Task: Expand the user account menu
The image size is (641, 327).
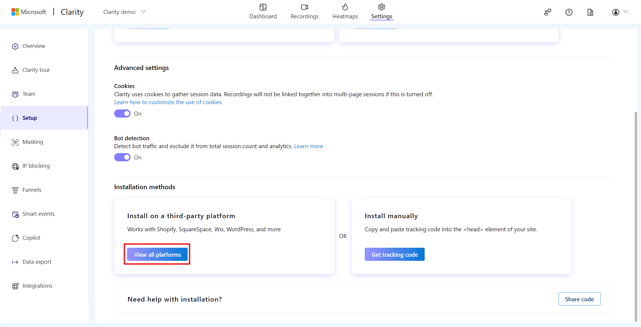Action: click(x=619, y=12)
